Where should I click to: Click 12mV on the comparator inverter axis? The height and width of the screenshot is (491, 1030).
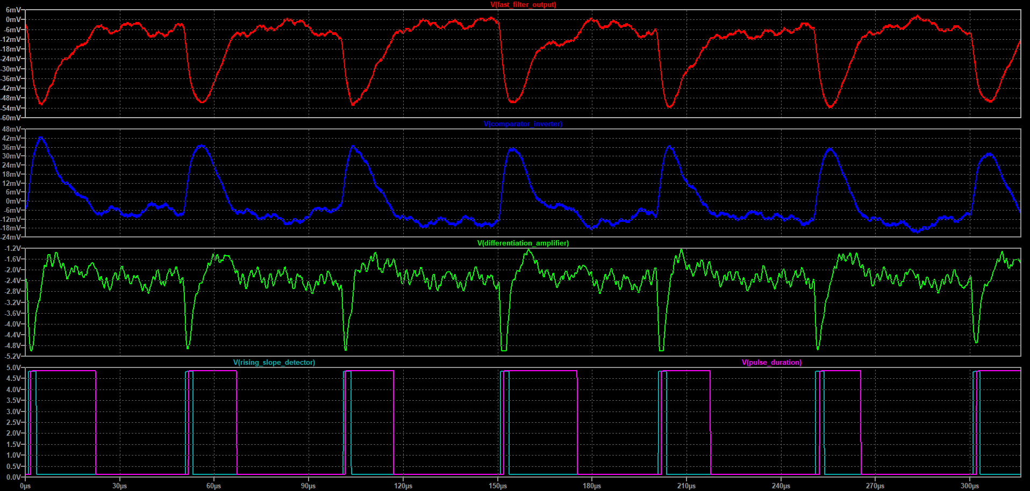12,183
